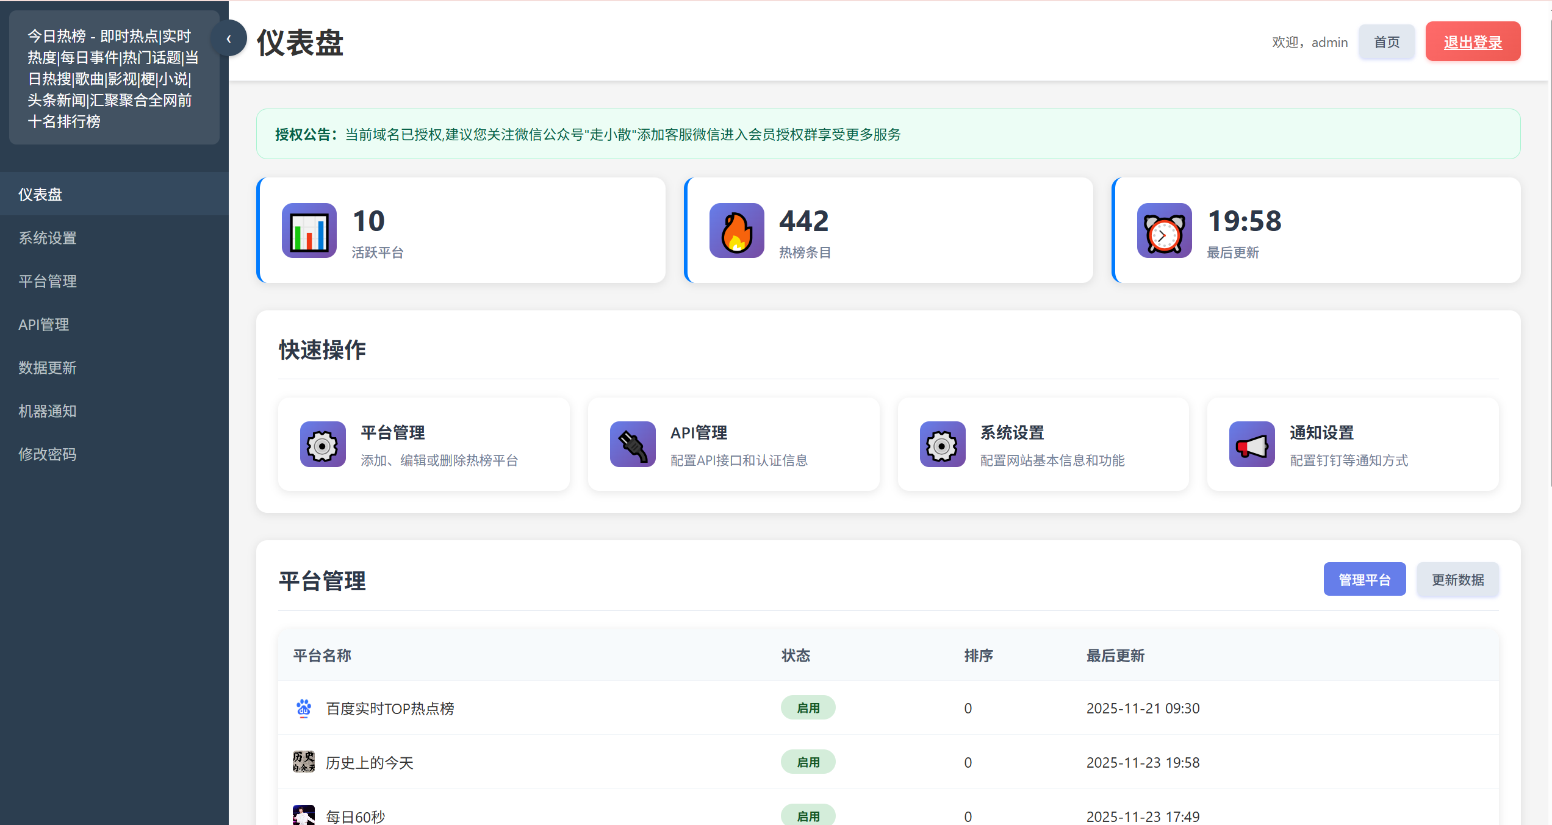The width and height of the screenshot is (1552, 825).
Task: Click the 历史上的今天 platform thumbnail
Action: pyautogui.click(x=304, y=762)
